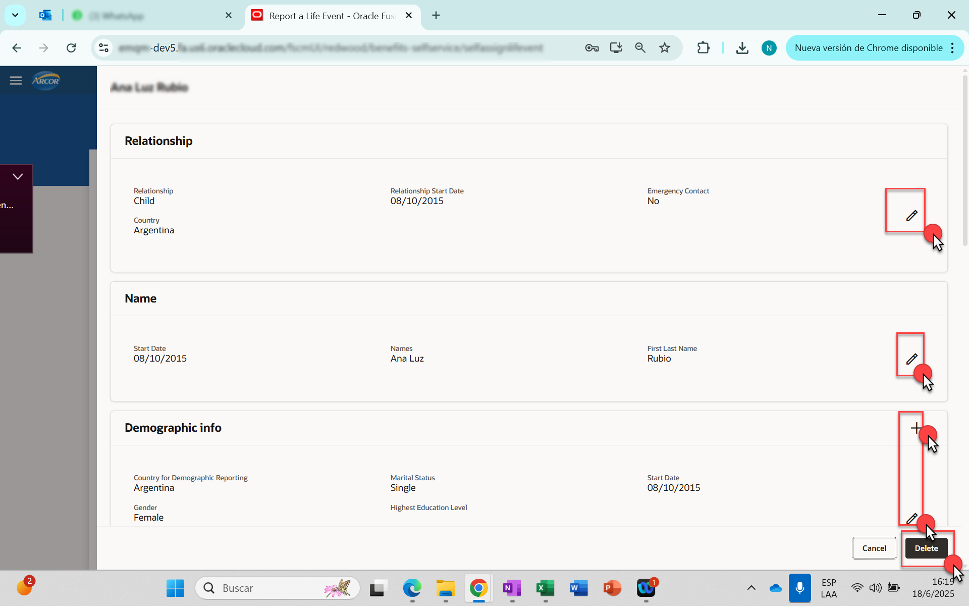Click the page vertical scrollbar

[965, 162]
